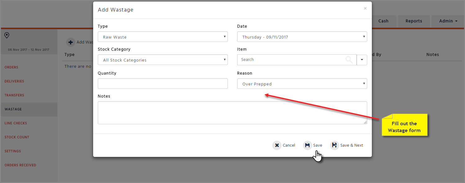465x183 pixels.
Task: Click the Add Wastage plus icon
Action: 71,42
